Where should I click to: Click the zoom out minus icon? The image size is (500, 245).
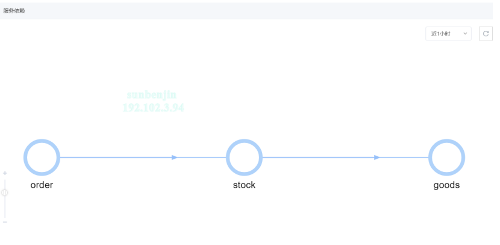[5, 222]
